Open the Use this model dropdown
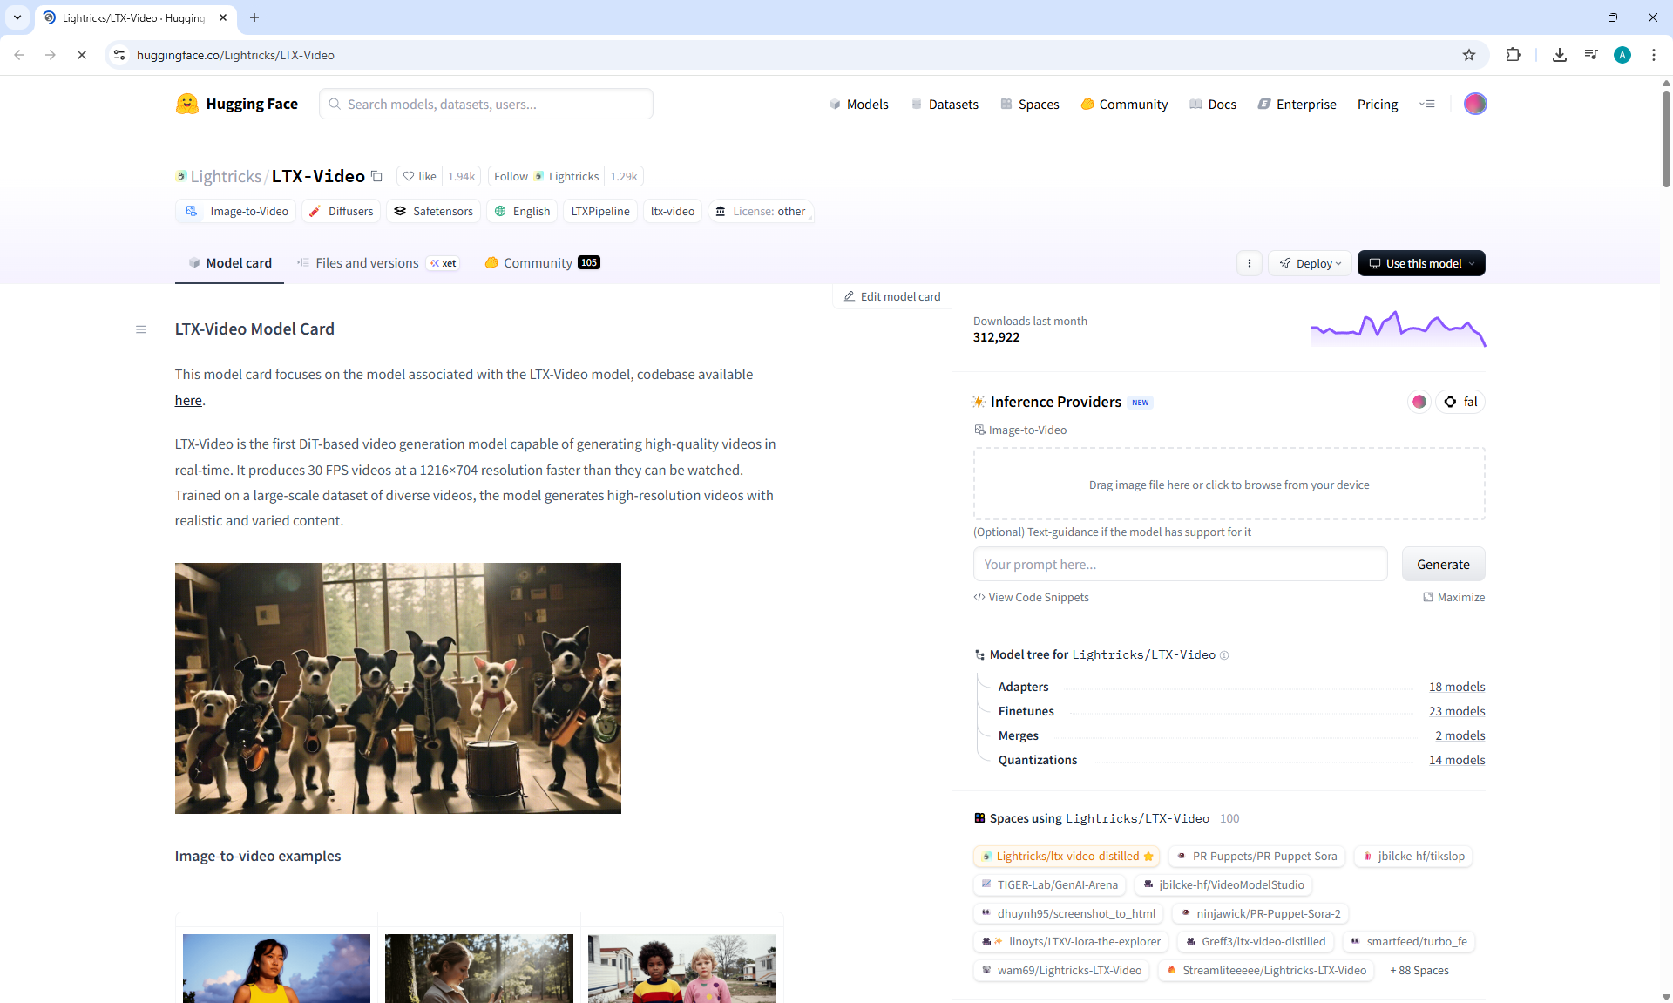This screenshot has width=1673, height=1003. click(1421, 263)
